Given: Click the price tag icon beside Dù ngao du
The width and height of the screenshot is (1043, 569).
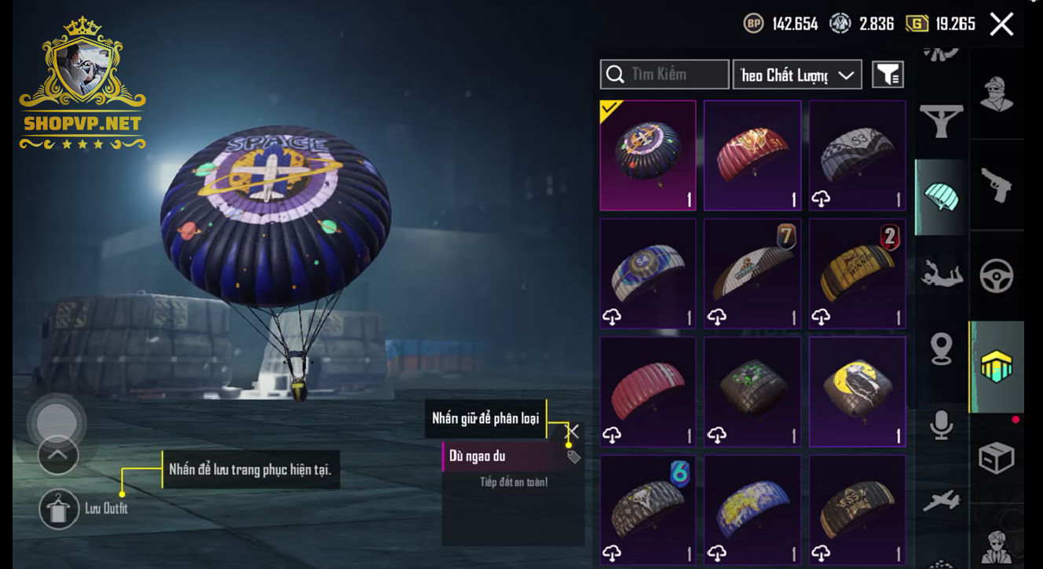Looking at the screenshot, I should pos(573,456).
